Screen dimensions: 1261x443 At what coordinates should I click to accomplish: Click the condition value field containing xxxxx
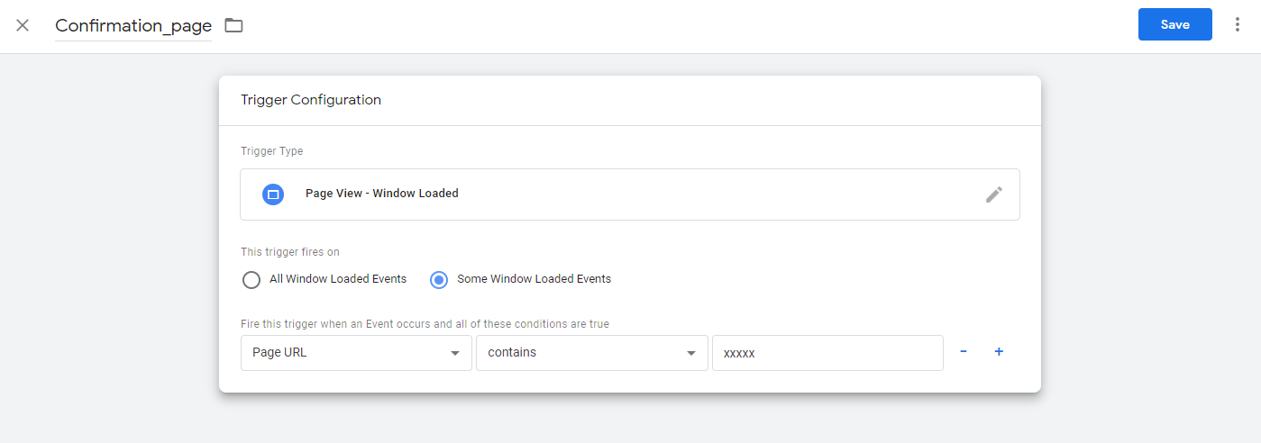pyautogui.click(x=827, y=353)
